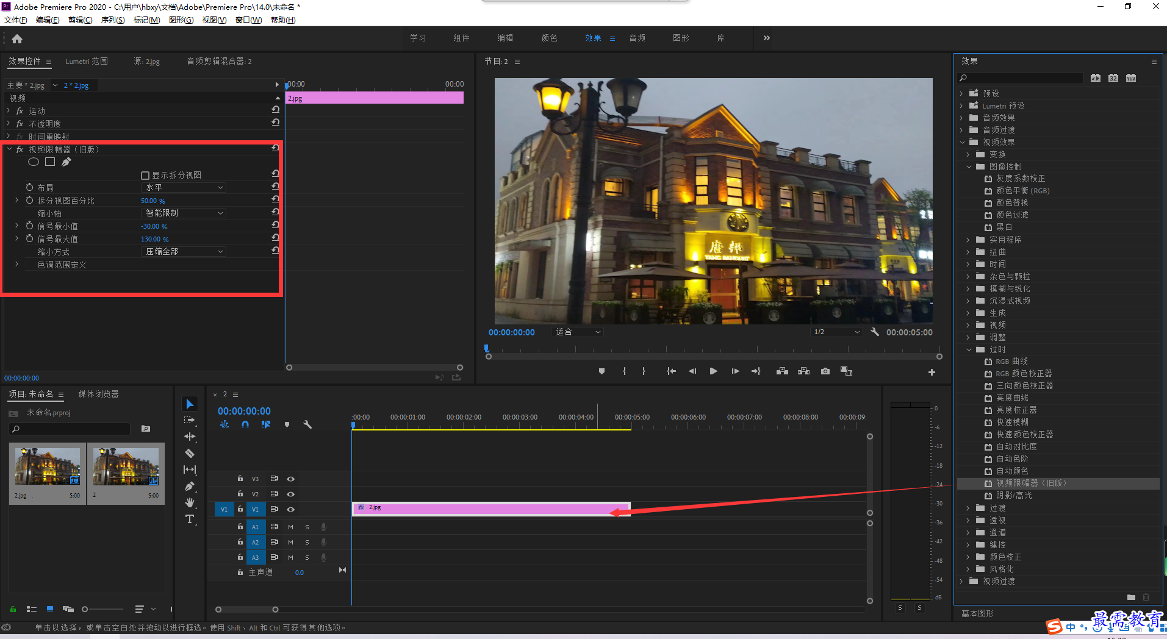Select the Track Select Forward tool
Viewport: 1167px width, 639px height.
(190, 420)
